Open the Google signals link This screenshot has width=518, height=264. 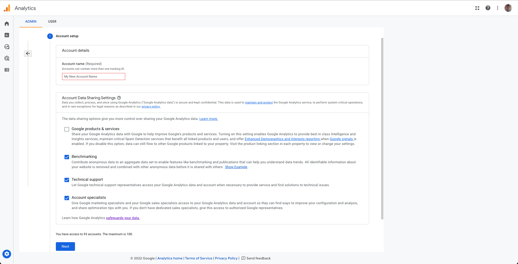pyautogui.click(x=341, y=139)
